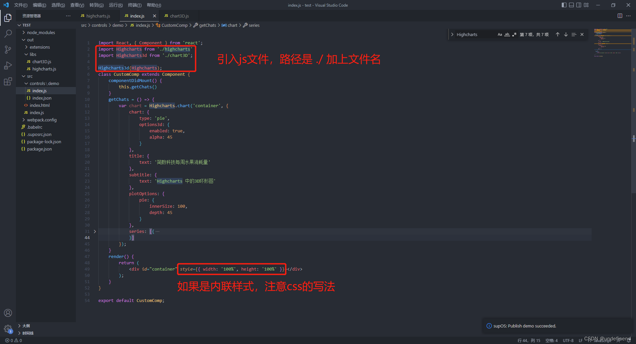The width and height of the screenshot is (636, 344).
Task: Collapse the libs folder
Action: point(46,54)
